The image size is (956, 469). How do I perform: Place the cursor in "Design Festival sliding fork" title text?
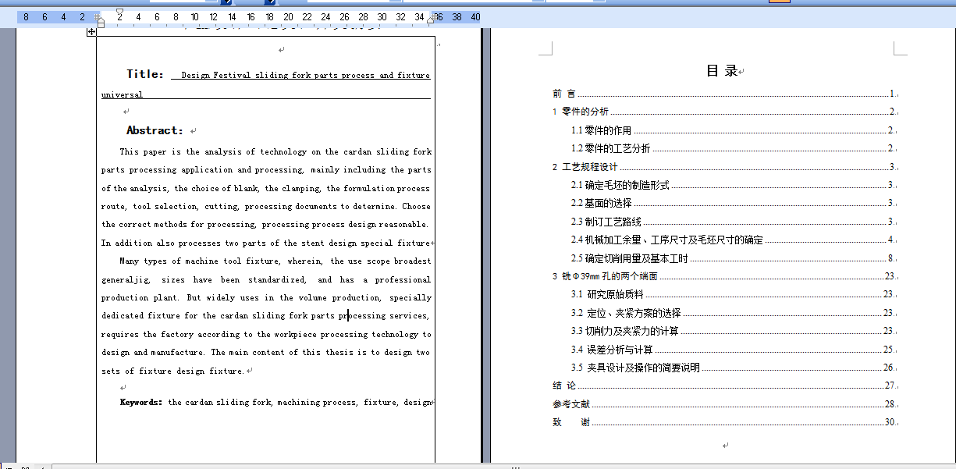pos(246,76)
